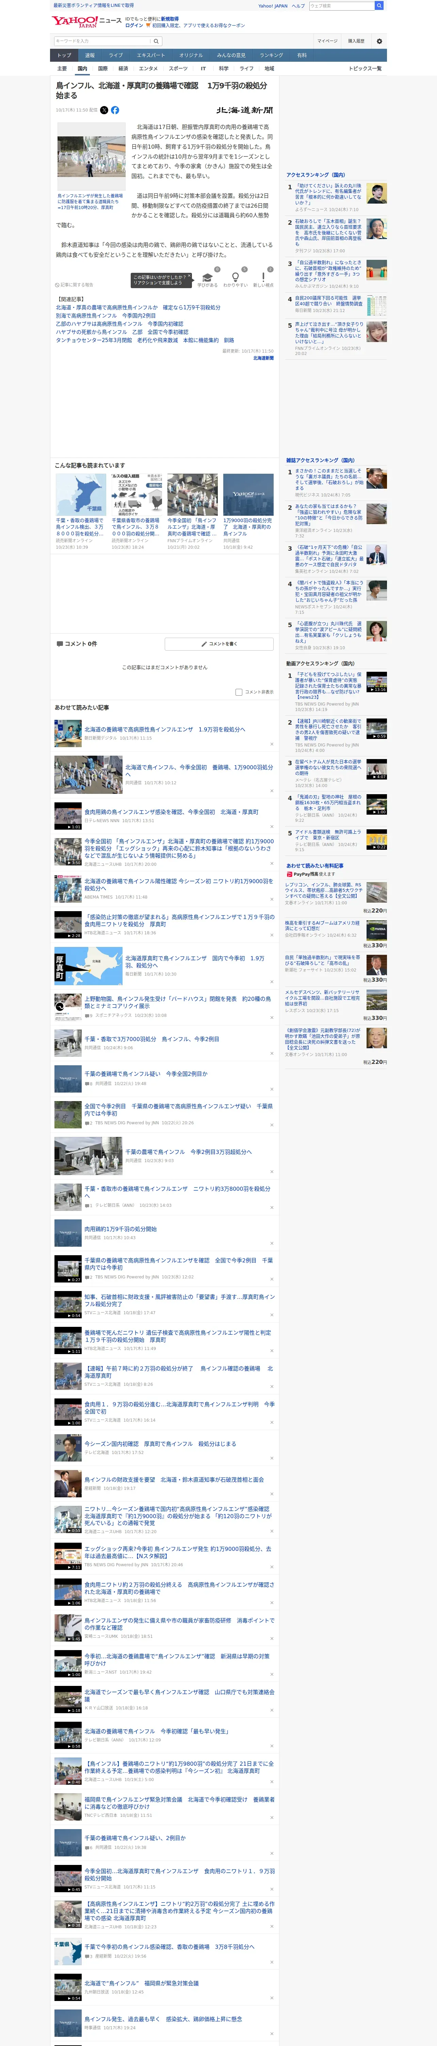Open 肉用鶏約1万9千羽の殺処分開始 article
The height and width of the screenshot is (2046, 437).
[120, 1229]
